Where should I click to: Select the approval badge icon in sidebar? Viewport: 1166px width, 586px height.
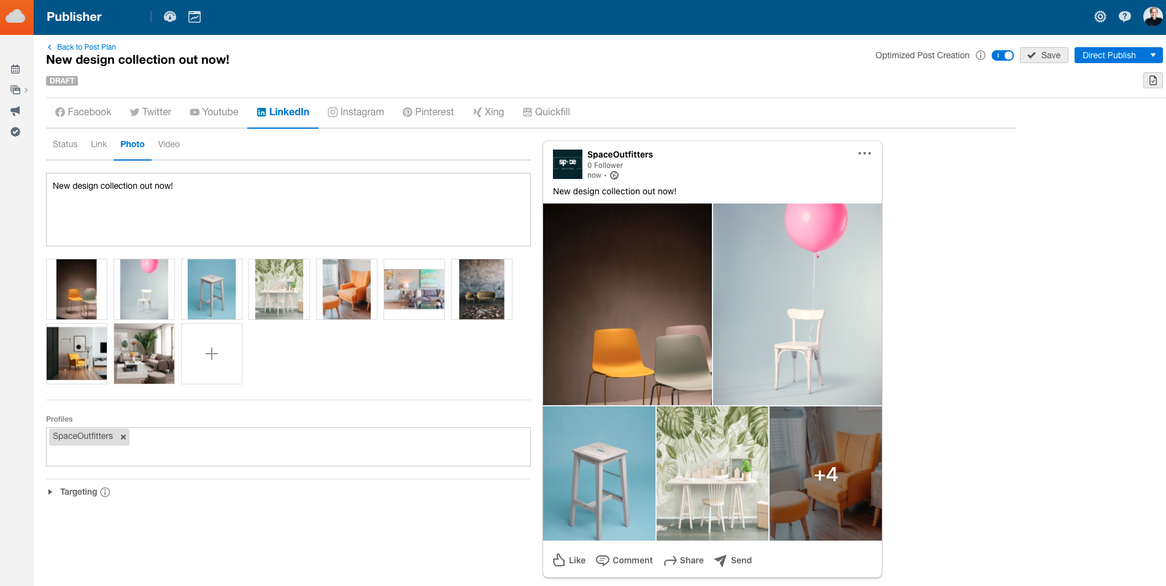pyautogui.click(x=15, y=132)
